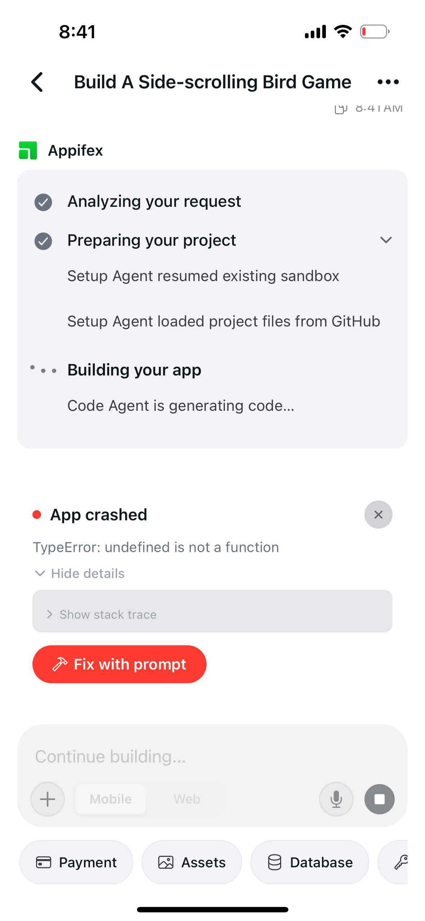Tap the Preparing your project checkmark
Viewport: 425px width, 921px height.
pos(43,240)
